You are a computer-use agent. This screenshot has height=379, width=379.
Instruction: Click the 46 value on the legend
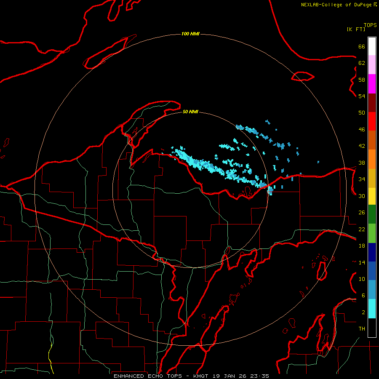[362, 130]
